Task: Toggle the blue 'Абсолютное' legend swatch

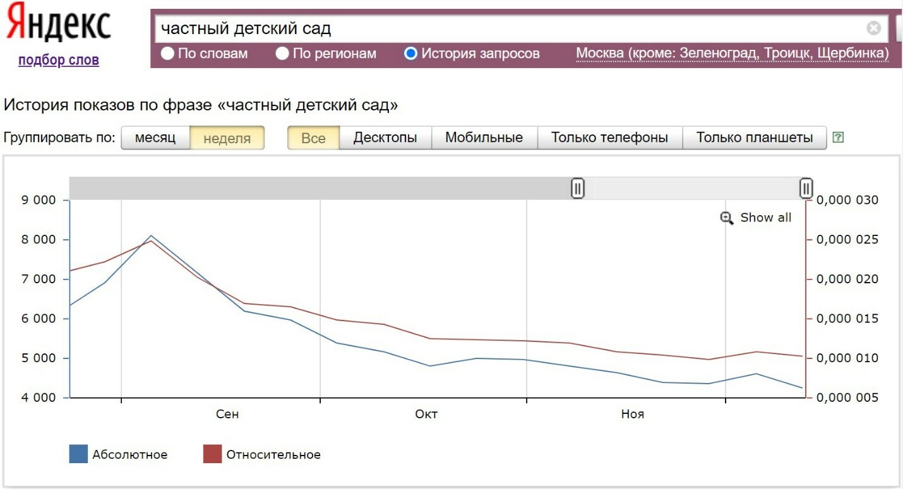Action: click(x=78, y=454)
